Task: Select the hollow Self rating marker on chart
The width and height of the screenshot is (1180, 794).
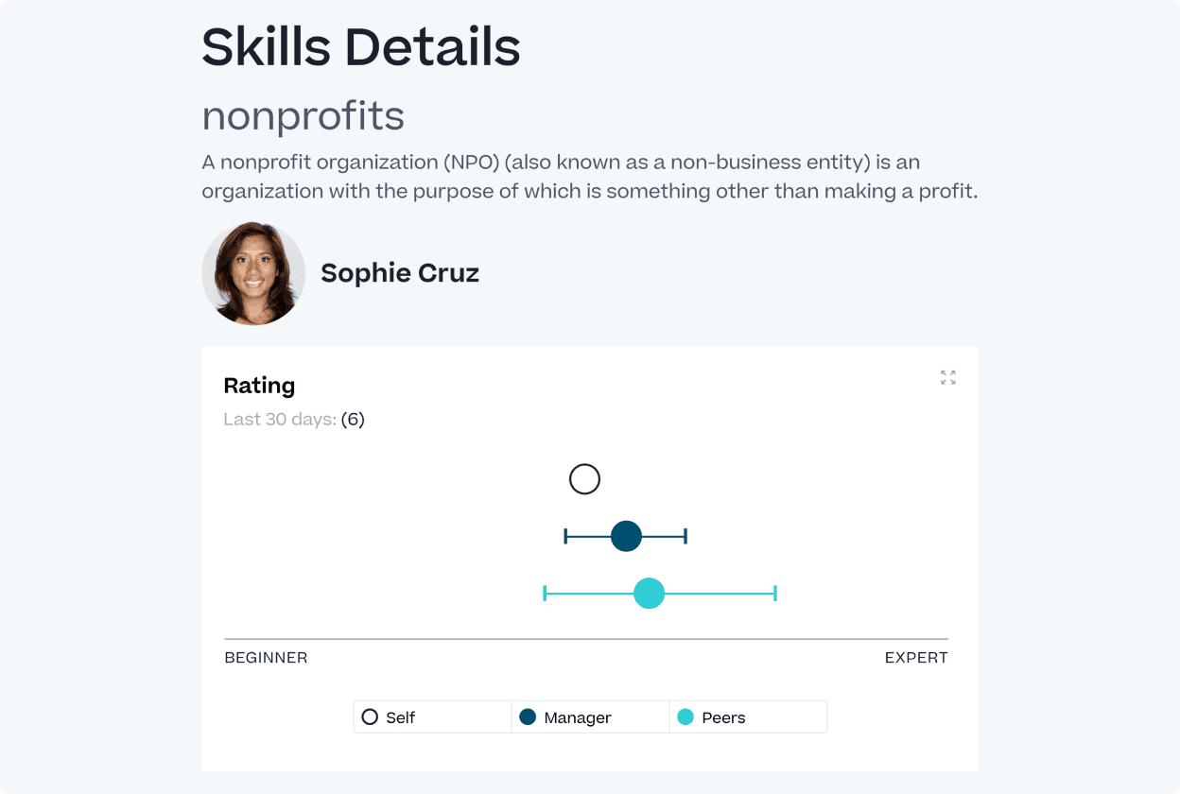Action: [x=584, y=478]
